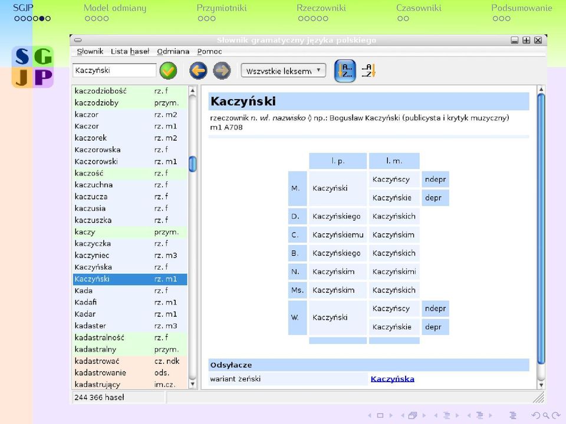Open the Wszystkie leksemy dropdown
566x424 pixels.
(x=284, y=71)
